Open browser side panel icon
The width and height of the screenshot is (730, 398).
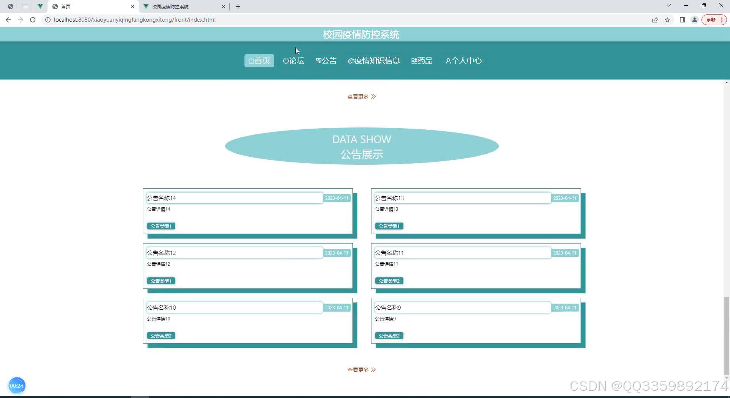[x=682, y=20]
